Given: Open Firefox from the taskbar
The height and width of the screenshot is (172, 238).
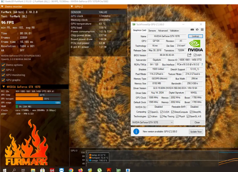Looking at the screenshot, I should point(80,170).
